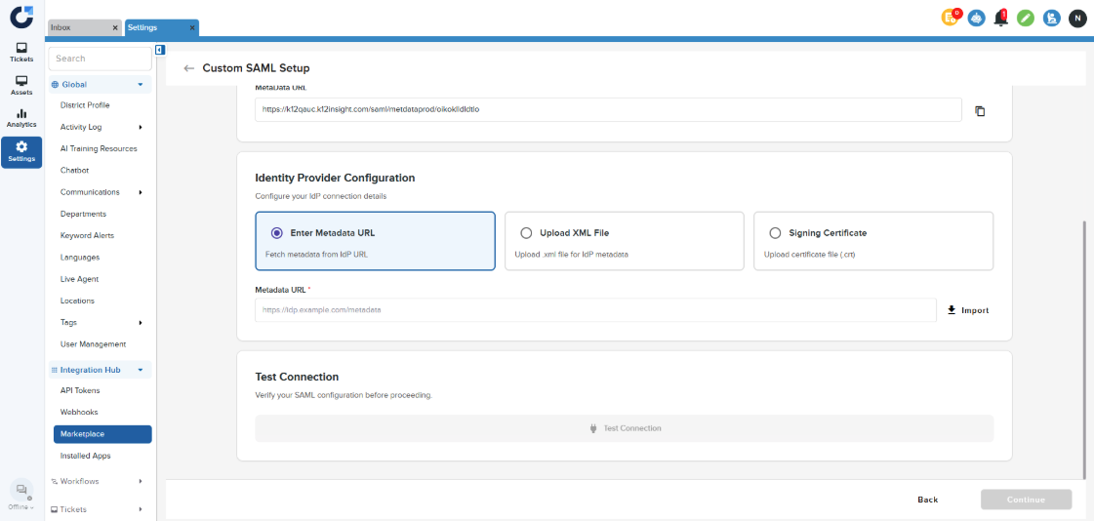
Task: Expand the Activity Log submenu
Action: coord(141,127)
